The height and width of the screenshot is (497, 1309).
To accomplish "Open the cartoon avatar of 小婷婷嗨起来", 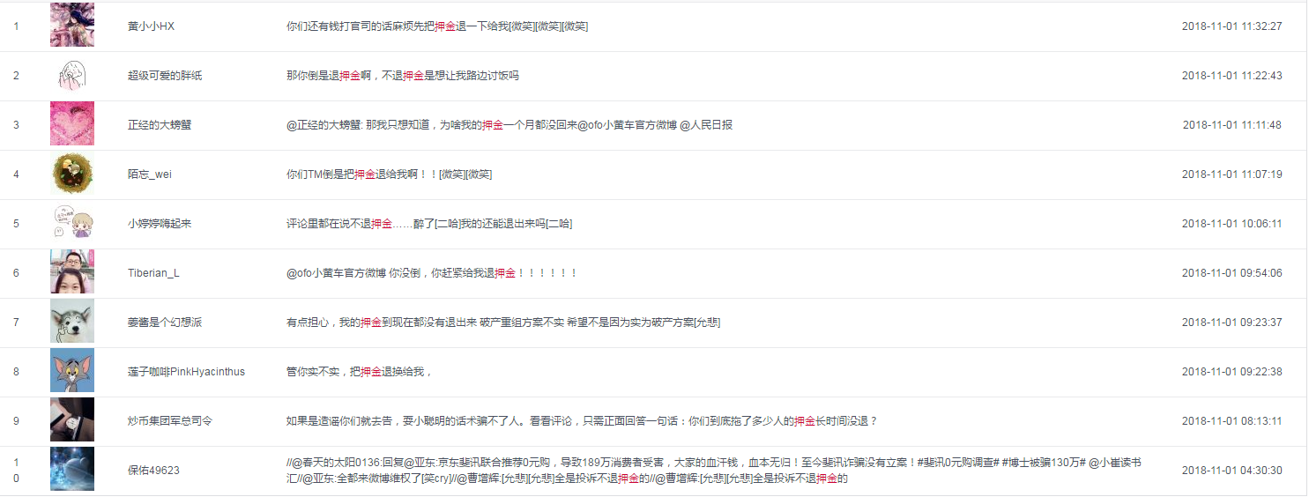I will (x=72, y=223).
